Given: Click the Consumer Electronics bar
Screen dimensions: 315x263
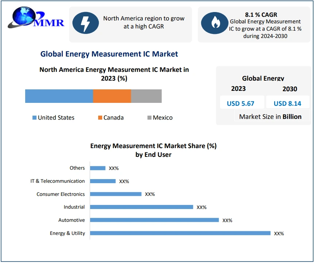Looking at the screenshot, I should tap(115, 194).
